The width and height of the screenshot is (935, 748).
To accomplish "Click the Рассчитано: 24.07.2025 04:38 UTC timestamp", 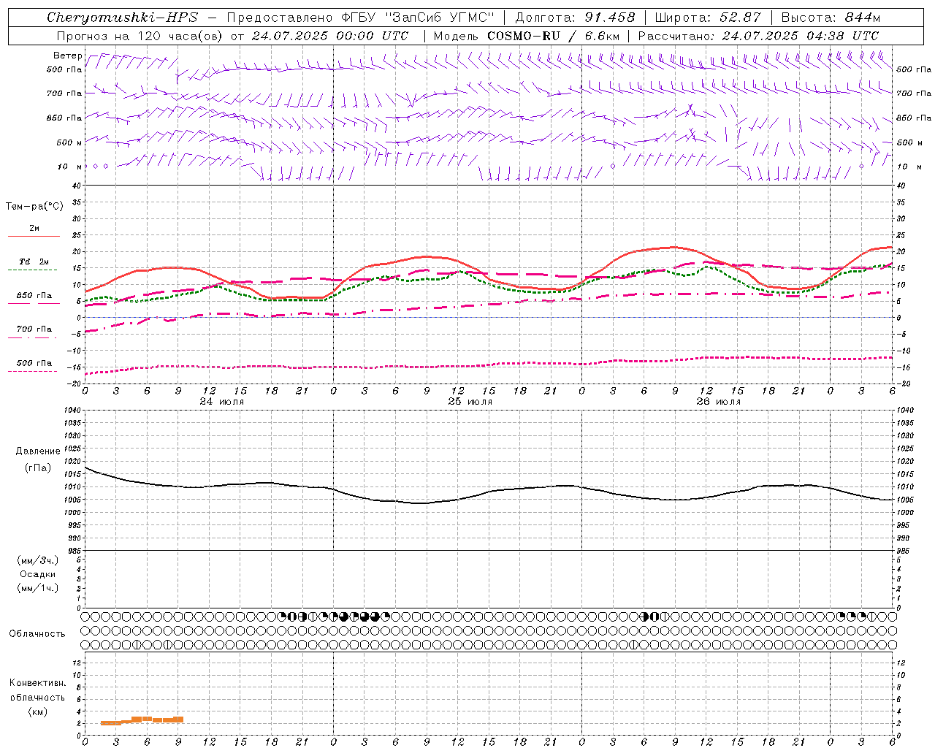I will pyautogui.click(x=758, y=36).
